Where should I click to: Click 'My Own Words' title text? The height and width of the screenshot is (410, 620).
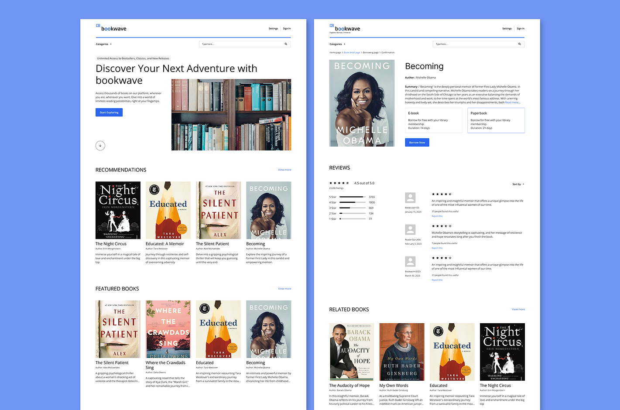(x=394, y=386)
